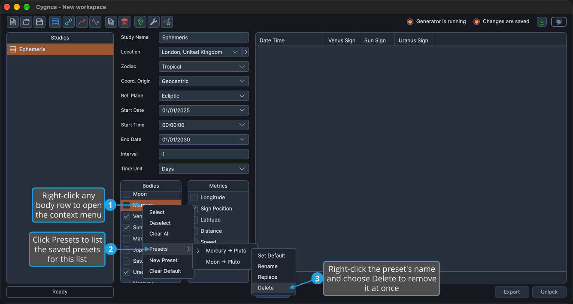Click the chart-with-gear settings icon
Viewport: 573px width, 304px height.
167,22
